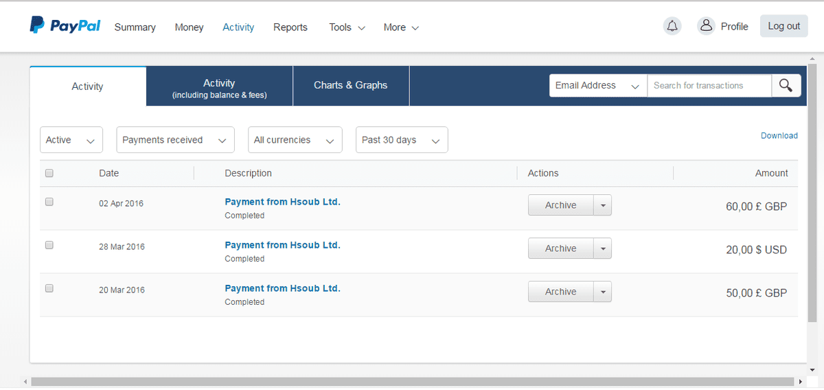
Task: Click the Description column header
Action: [x=248, y=173]
